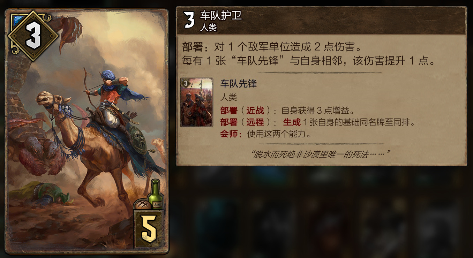Click the power 3 diamond on the card

33,36
